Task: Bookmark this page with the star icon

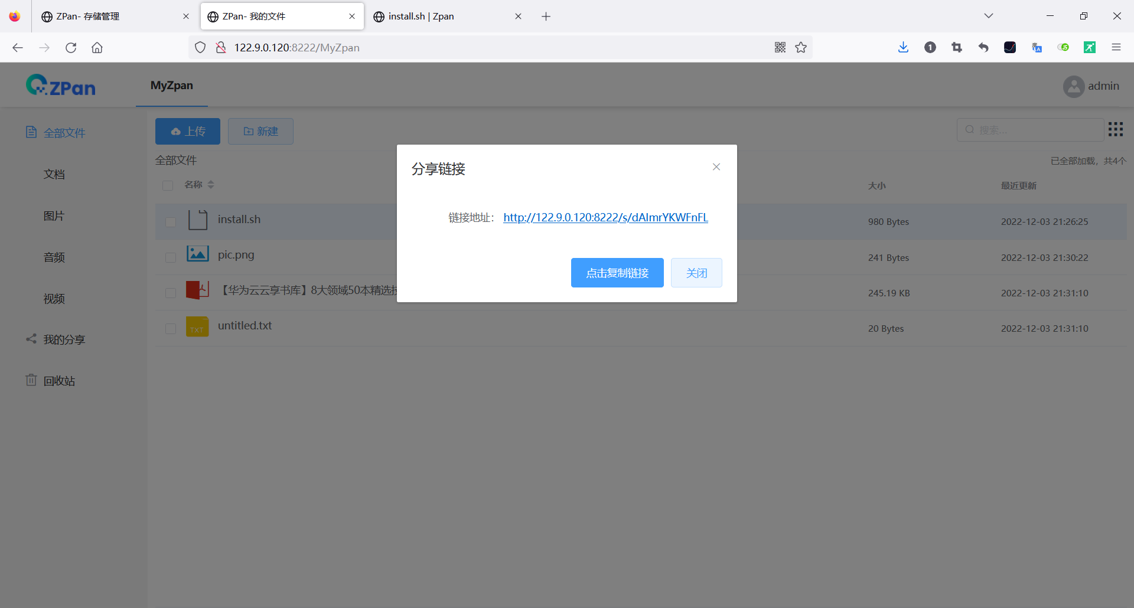Action: (x=801, y=48)
